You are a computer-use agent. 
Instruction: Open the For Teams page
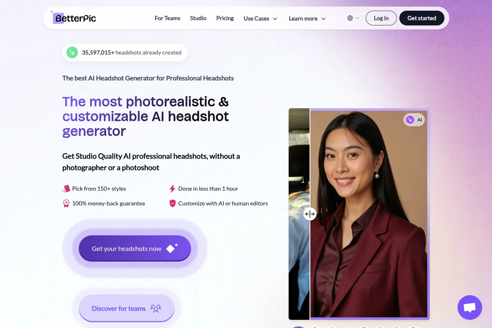pyautogui.click(x=167, y=18)
